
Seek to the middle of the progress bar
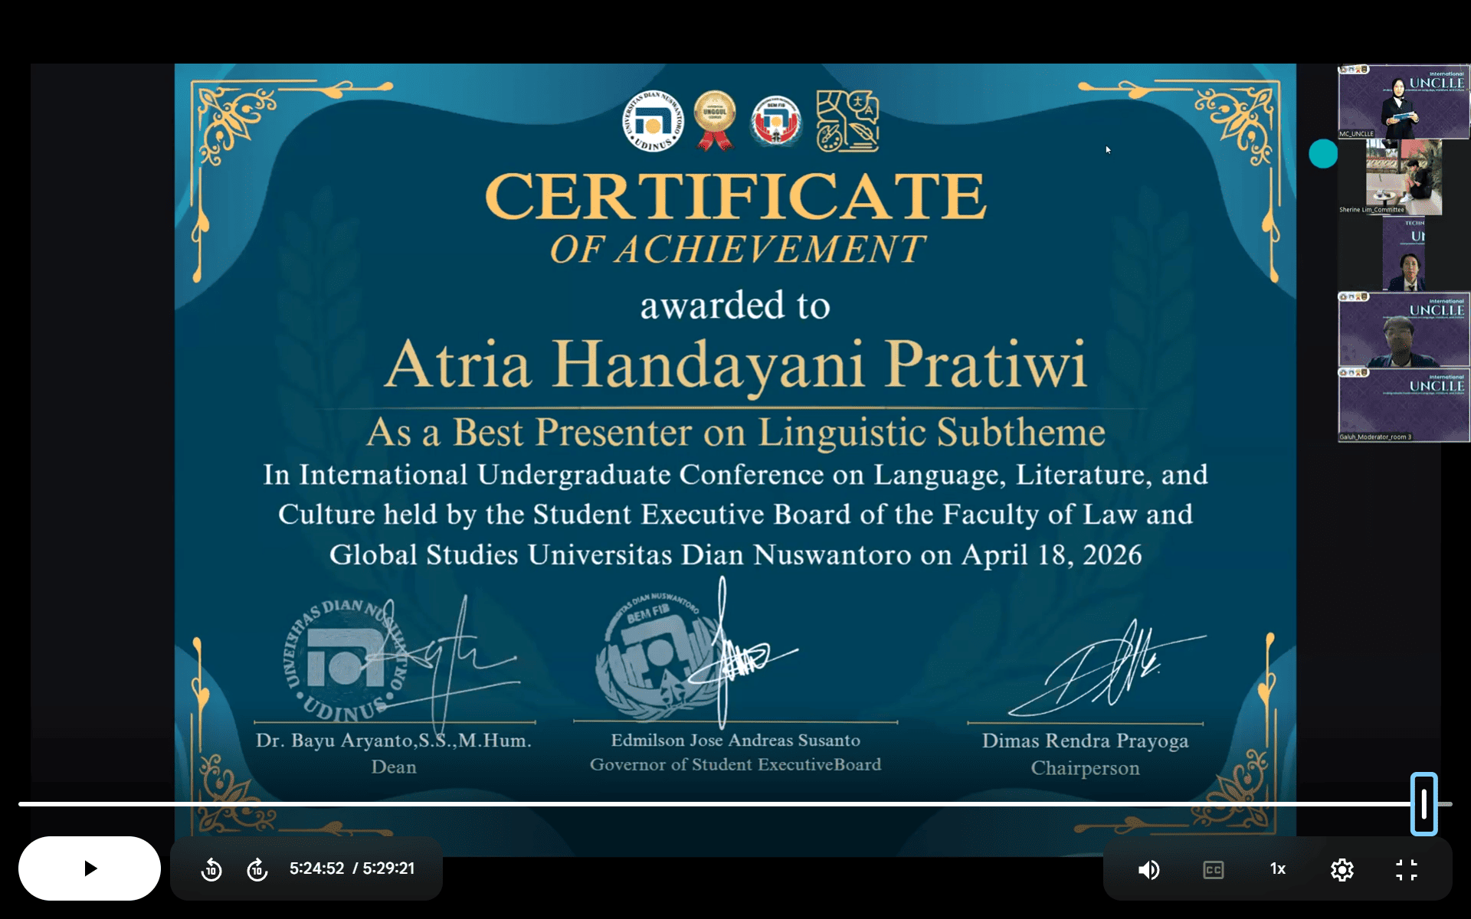click(x=735, y=803)
